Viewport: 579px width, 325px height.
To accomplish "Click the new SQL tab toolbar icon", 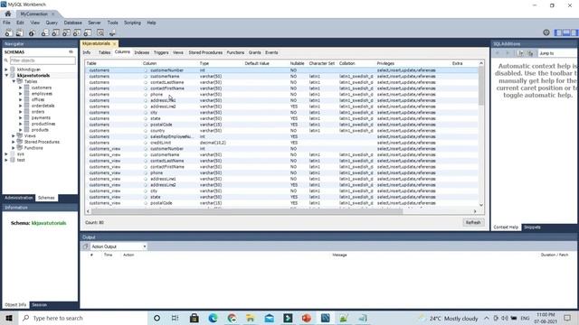I will [x=8, y=32].
